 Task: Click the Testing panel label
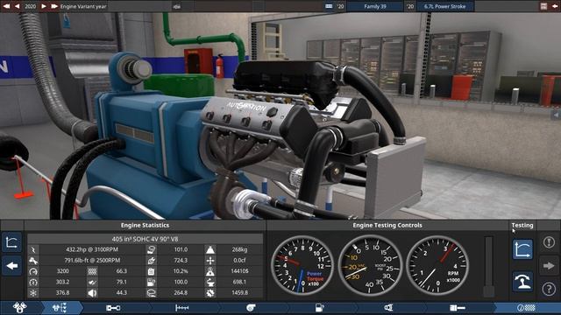[x=522, y=226]
